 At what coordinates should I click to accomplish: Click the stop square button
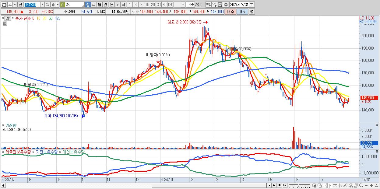click(280, 185)
